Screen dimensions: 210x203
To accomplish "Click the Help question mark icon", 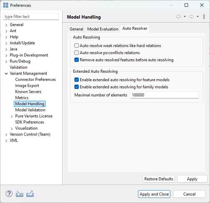I will [x=9, y=194].
